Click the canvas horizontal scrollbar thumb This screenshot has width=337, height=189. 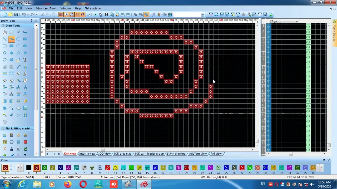click(103, 150)
